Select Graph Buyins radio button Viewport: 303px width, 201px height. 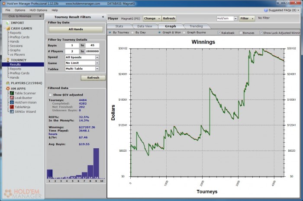pos(184,32)
